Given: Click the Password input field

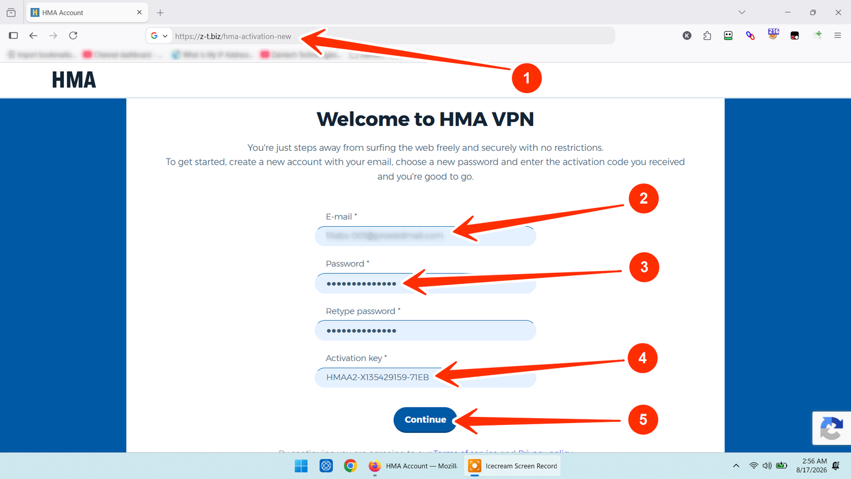Looking at the screenshot, I should click(425, 283).
